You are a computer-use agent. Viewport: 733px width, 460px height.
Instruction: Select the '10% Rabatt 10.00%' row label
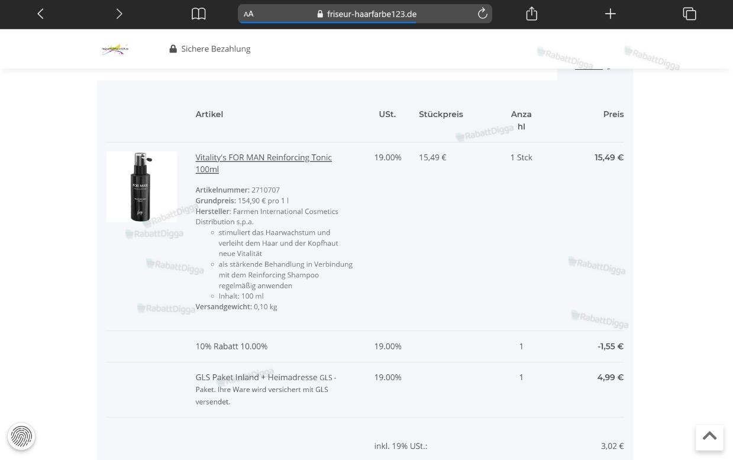point(231,346)
